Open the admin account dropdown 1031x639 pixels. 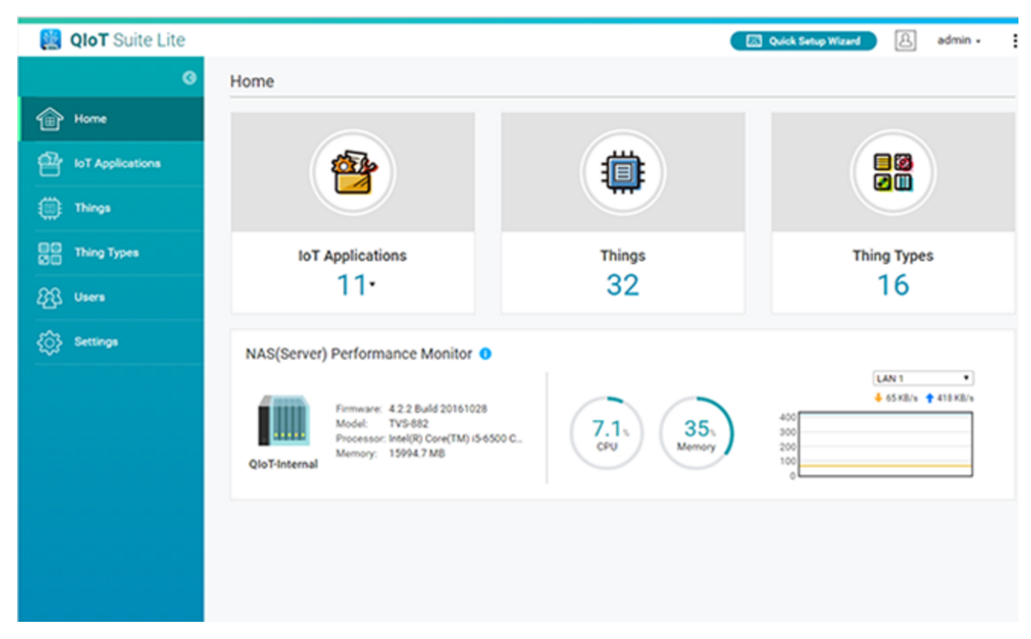click(x=959, y=41)
